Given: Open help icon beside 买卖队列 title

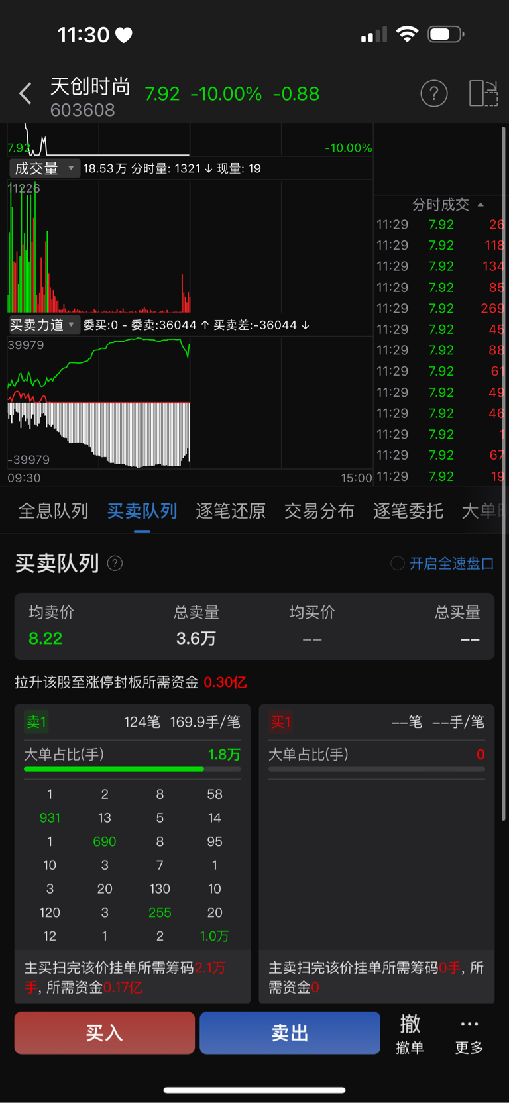Looking at the screenshot, I should click(115, 564).
